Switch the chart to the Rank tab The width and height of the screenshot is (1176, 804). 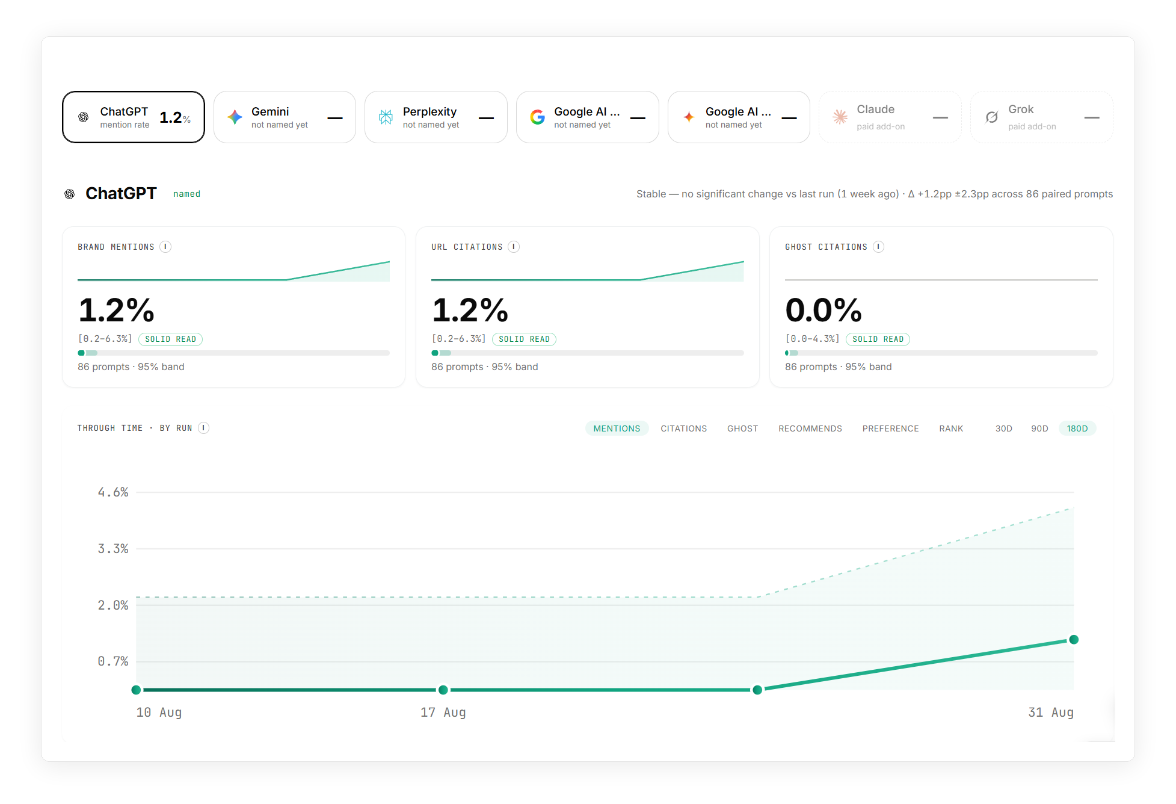pos(952,428)
